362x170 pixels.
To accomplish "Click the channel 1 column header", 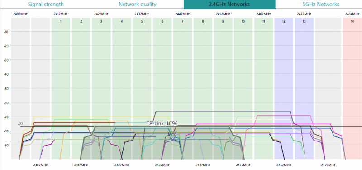I will (61, 21).
